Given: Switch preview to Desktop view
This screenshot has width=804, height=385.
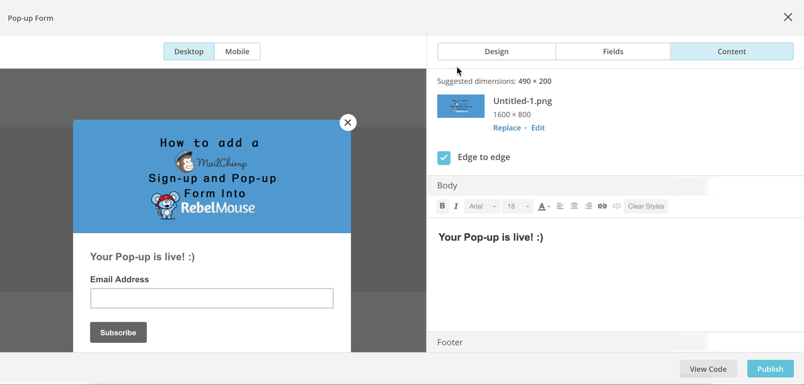Looking at the screenshot, I should tap(189, 52).
